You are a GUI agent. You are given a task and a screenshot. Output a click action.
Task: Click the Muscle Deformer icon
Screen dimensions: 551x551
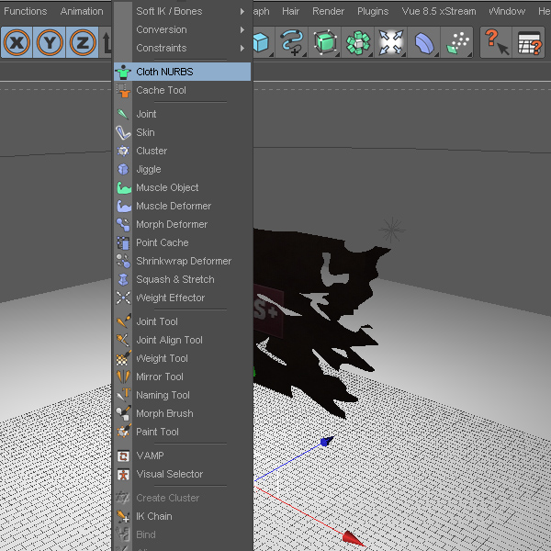(124, 206)
